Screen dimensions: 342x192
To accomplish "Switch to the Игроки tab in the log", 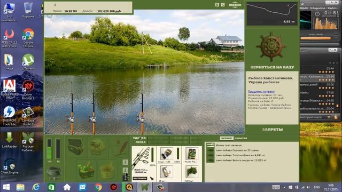I will point(227,138).
